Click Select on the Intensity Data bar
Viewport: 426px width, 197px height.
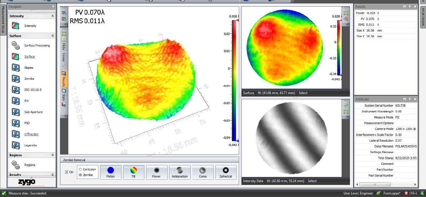tap(312, 181)
